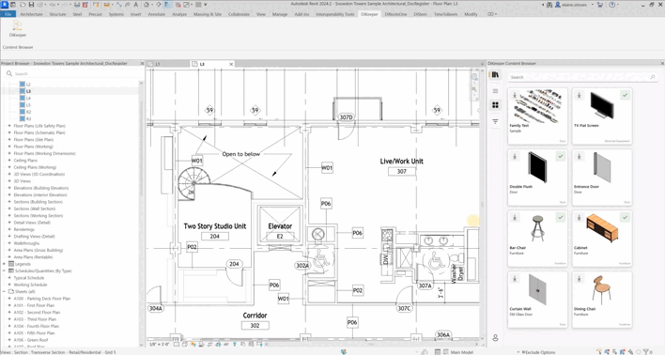Click the Open file icon in quick access toolbar
Viewport: 665px width, 355px height.
(x=23, y=5)
